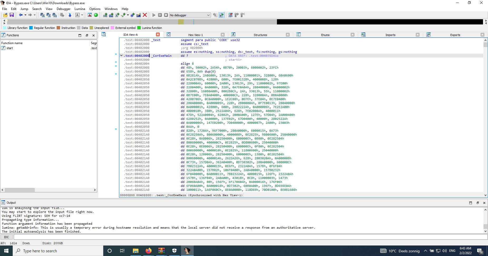
Task: Open the back navigation history dropdown arrow
Action: (25, 15)
